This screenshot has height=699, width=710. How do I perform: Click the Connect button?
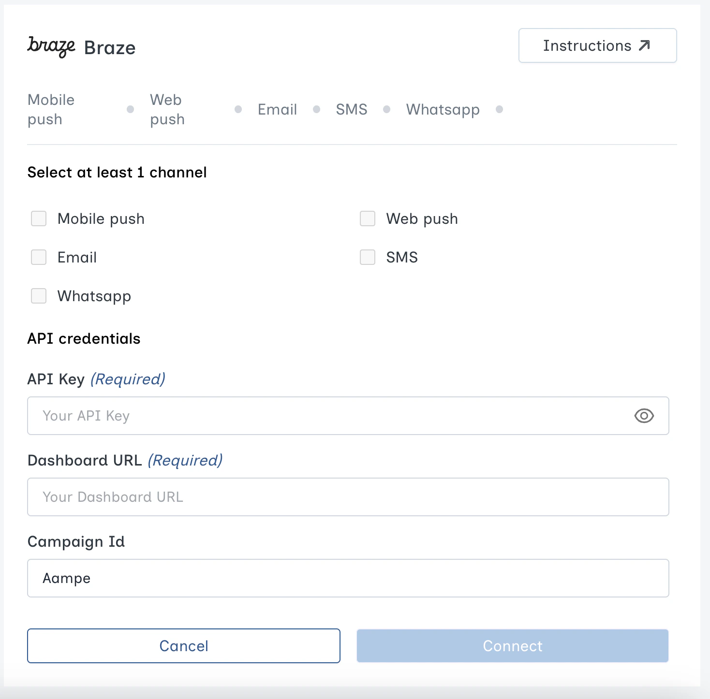(512, 646)
